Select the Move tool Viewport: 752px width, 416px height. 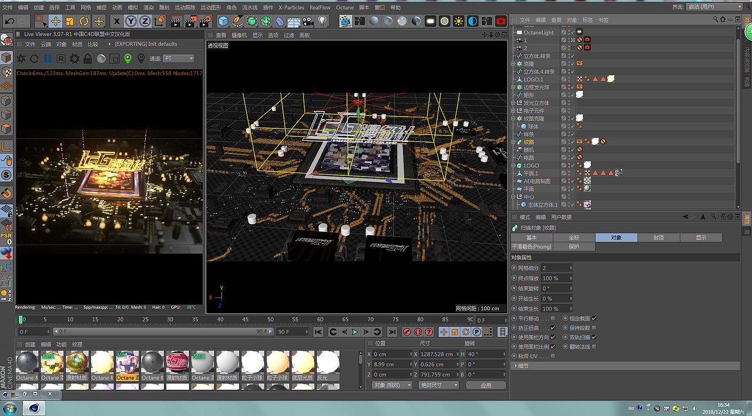point(56,21)
